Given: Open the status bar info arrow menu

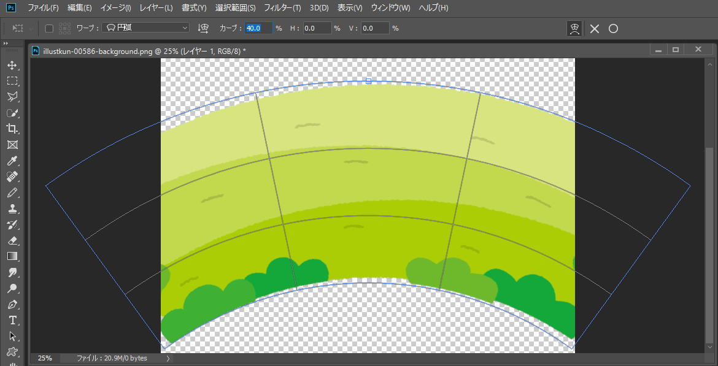Looking at the screenshot, I should tap(168, 358).
